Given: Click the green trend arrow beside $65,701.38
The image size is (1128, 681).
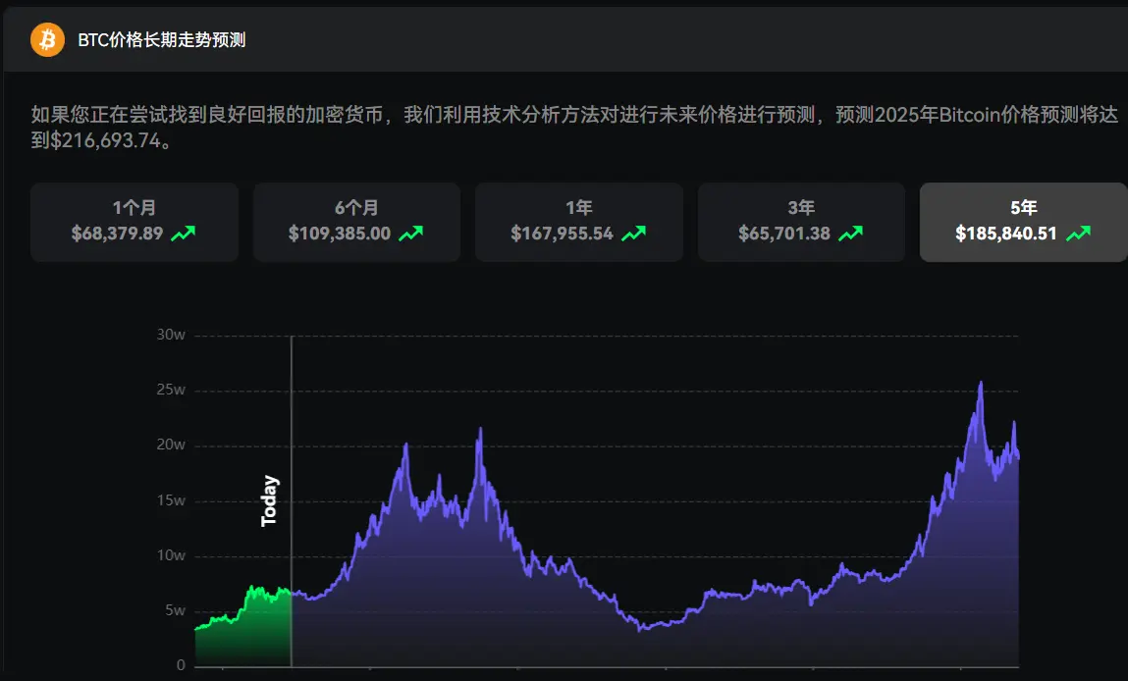Looking at the screenshot, I should 850,234.
